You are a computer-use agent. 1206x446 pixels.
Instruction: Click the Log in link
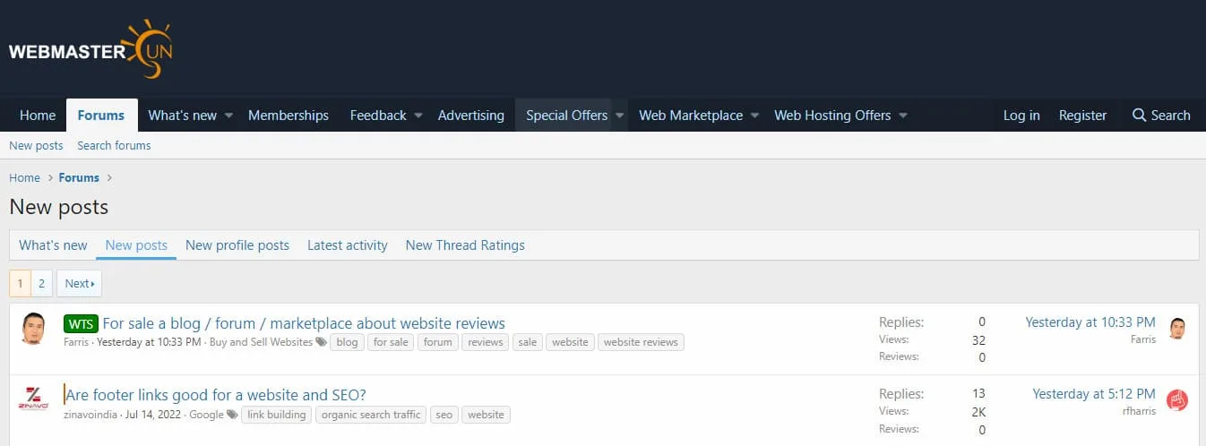pyautogui.click(x=1021, y=116)
